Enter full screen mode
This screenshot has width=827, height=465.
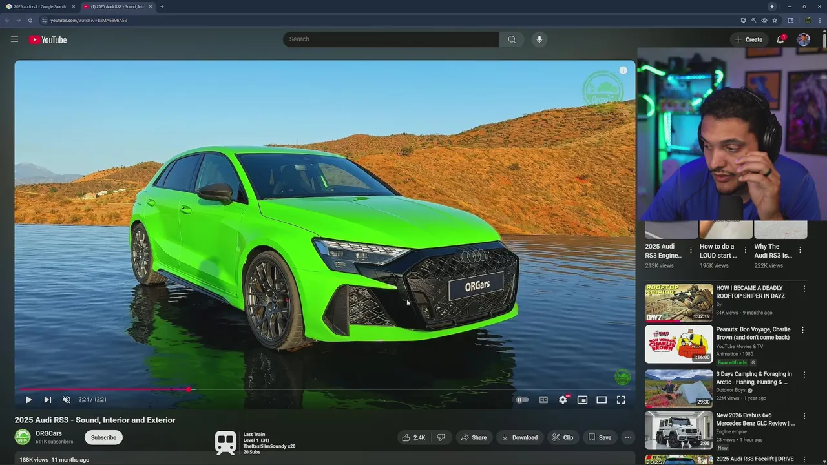[x=621, y=400]
